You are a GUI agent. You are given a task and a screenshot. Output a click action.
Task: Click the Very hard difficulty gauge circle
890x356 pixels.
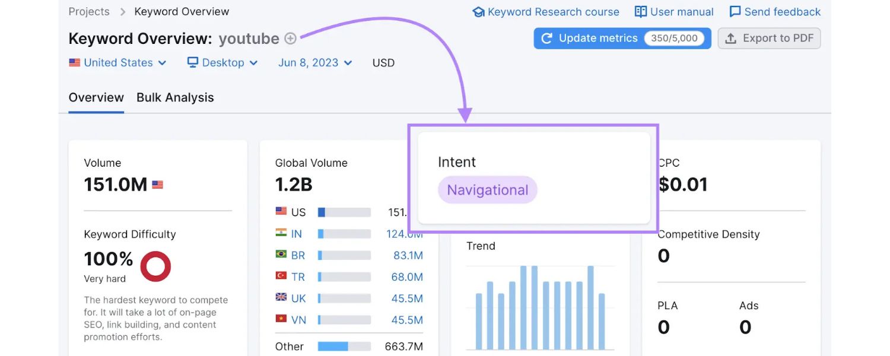tap(155, 266)
